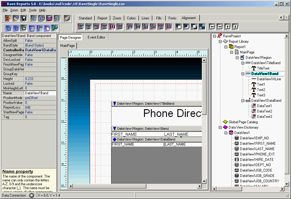Toggle the band headers display button
Viewport: 291px width, 199px height.
pyautogui.click(x=32, y=28)
